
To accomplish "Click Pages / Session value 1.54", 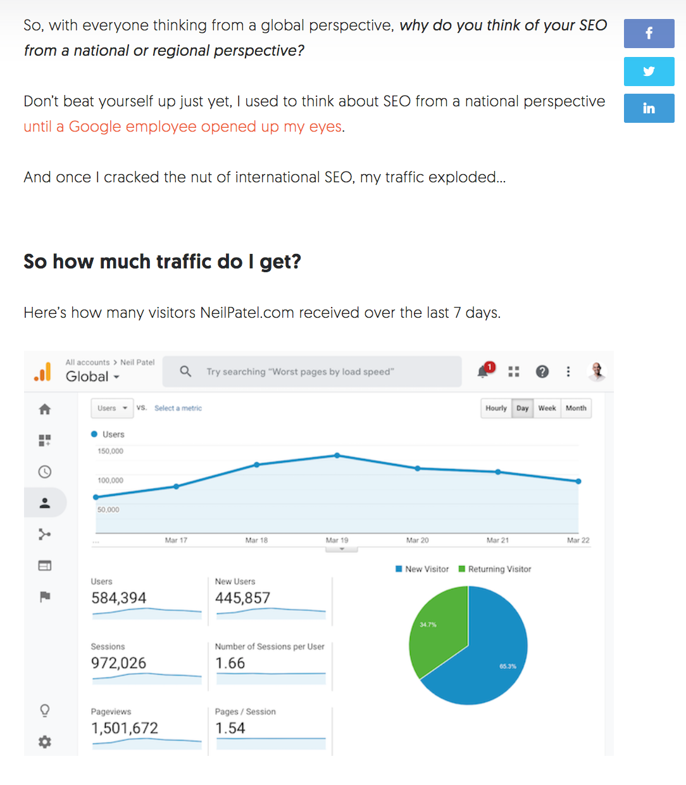I will coord(230,729).
